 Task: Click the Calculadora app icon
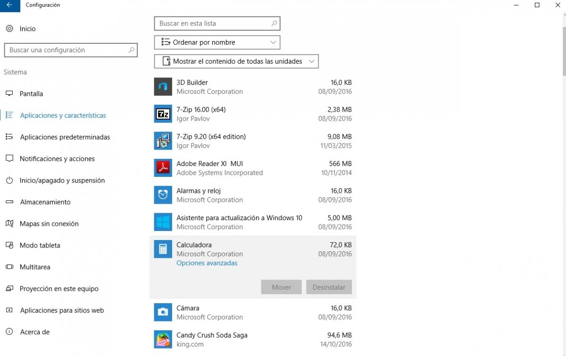pos(163,249)
